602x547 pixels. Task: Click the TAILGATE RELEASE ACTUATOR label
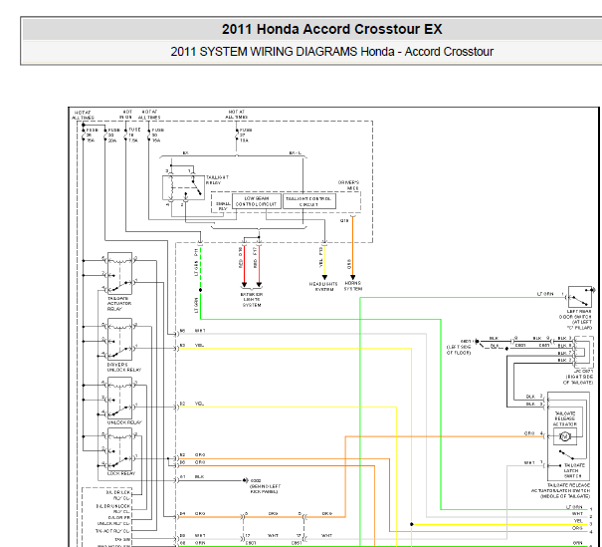click(565, 418)
